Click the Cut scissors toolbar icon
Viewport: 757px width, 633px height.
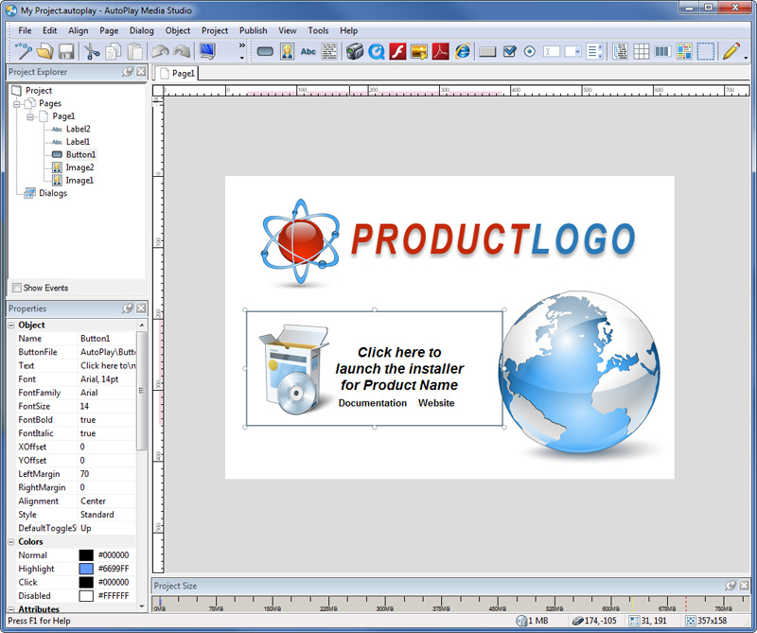92,51
